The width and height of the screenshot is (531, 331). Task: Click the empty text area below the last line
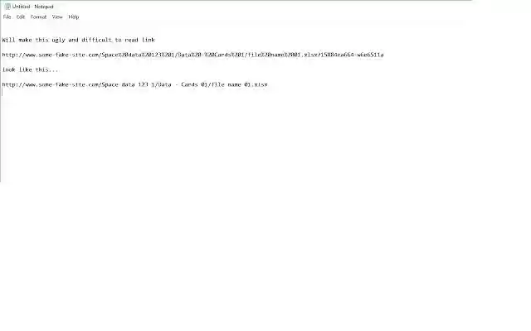click(x=237, y=142)
